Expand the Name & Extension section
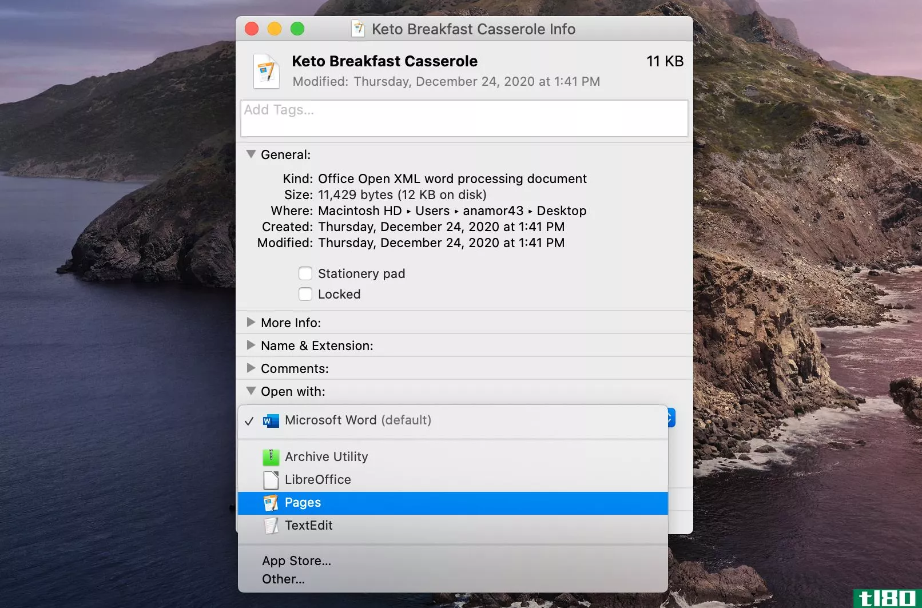This screenshot has height=608, width=922. coord(251,345)
